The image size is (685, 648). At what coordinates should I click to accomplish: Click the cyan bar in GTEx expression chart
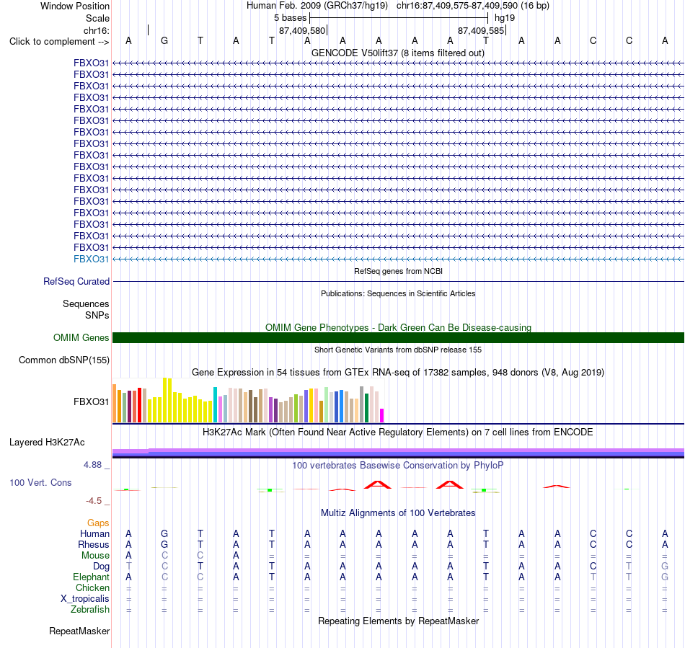(x=216, y=405)
